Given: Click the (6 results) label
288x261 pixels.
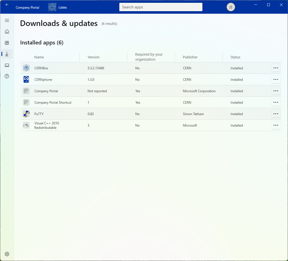Looking at the screenshot, I should (109, 23).
